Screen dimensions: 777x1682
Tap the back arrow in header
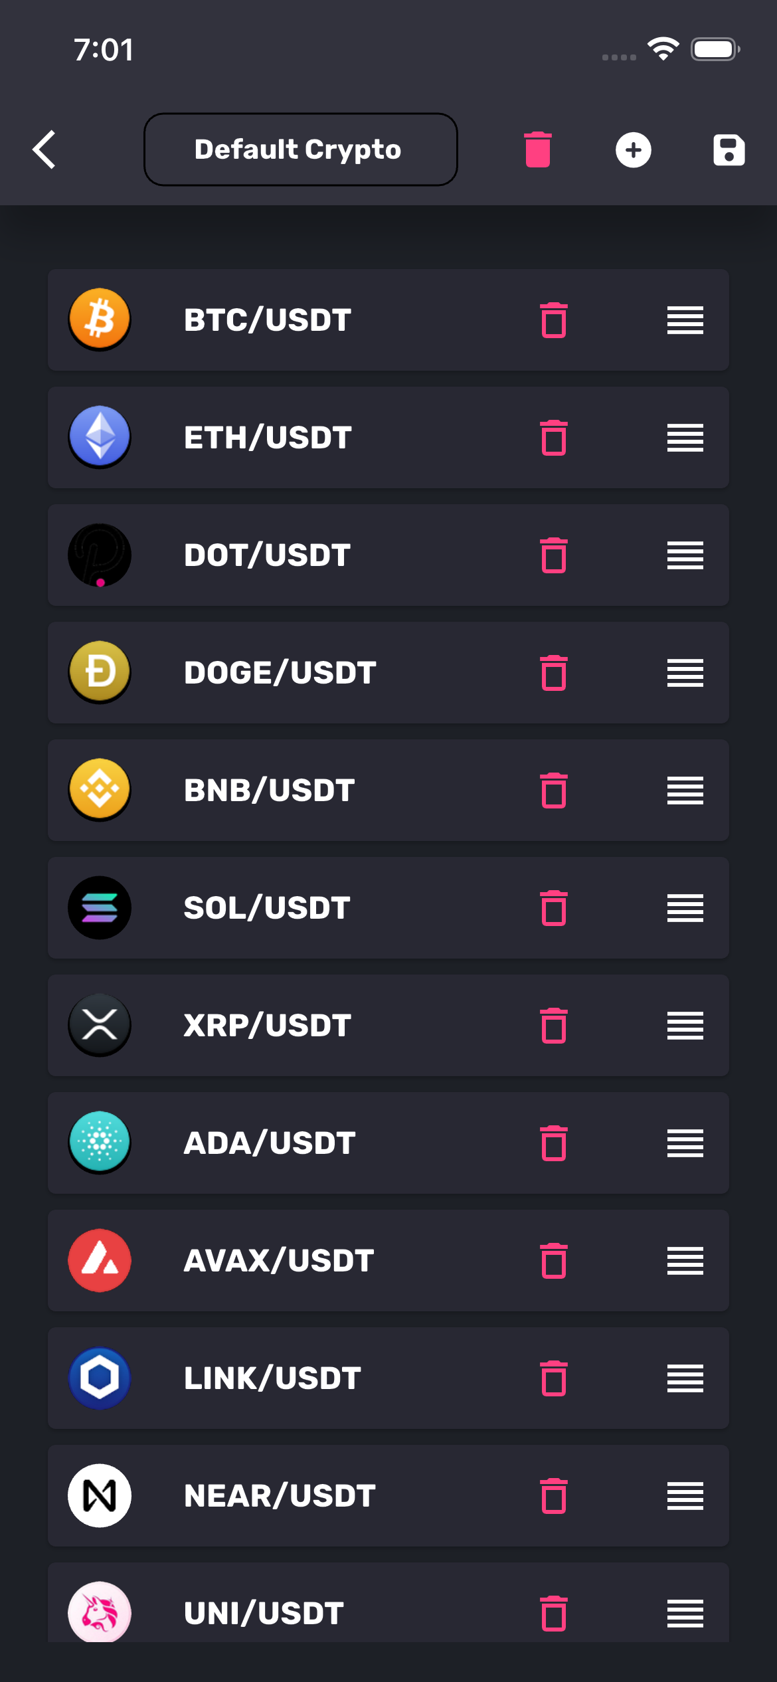[44, 149]
